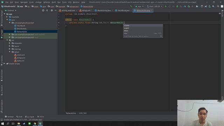Open File Explorer in taskbar

(x=19, y=124)
